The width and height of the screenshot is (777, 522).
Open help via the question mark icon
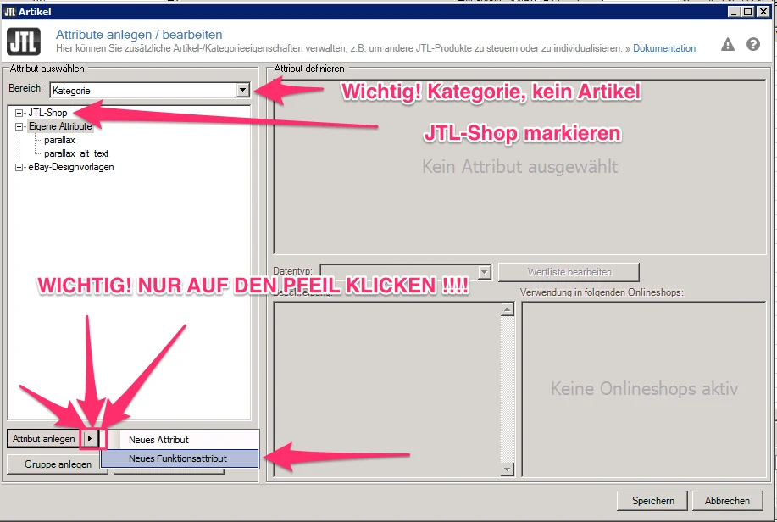(x=753, y=45)
